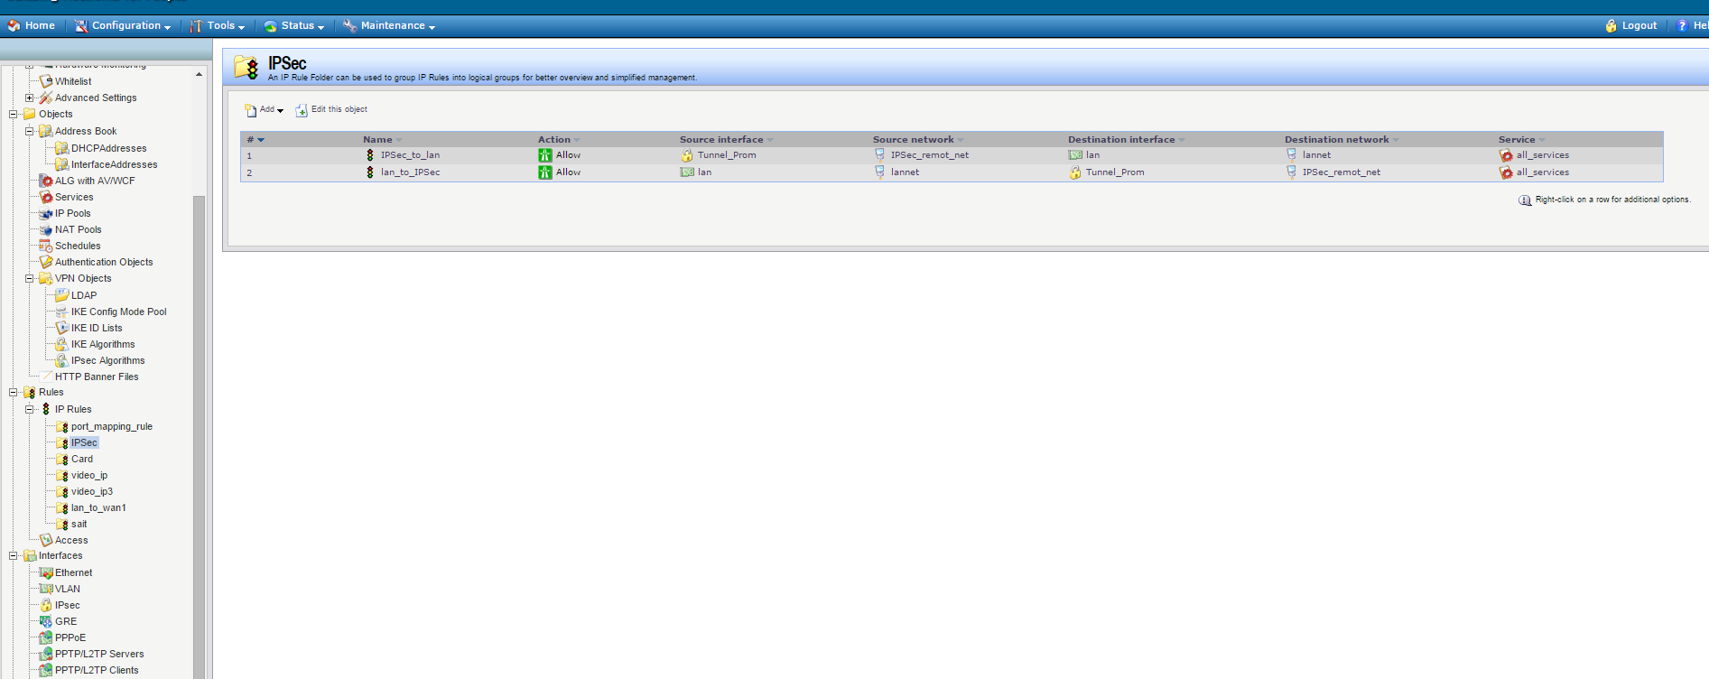This screenshot has height=679, width=1709.
Task: Click Tunnel_Prom destination interface in row 2
Action: [1115, 172]
